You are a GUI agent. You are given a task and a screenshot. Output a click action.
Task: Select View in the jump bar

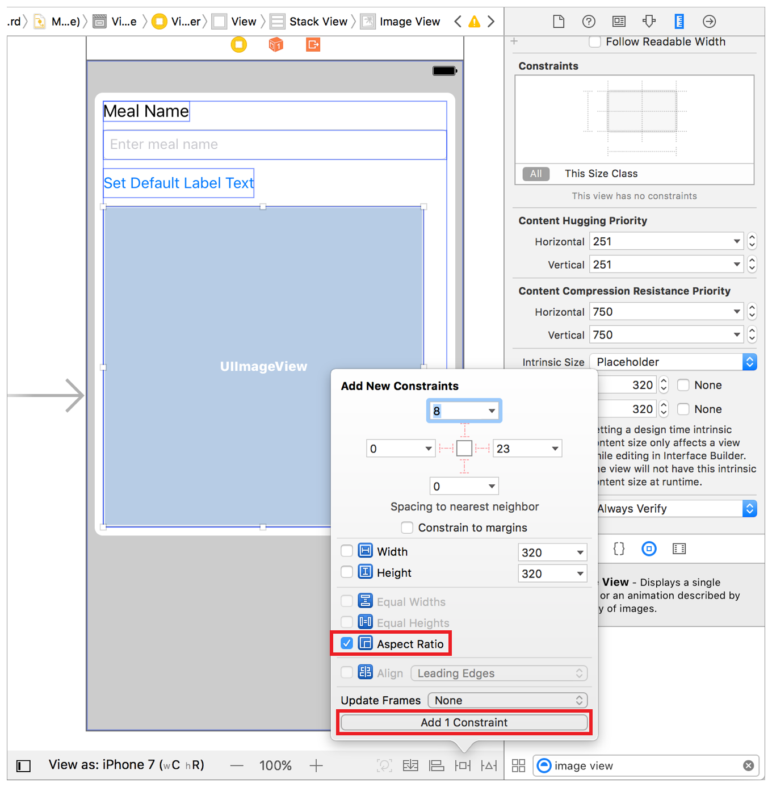click(x=234, y=22)
